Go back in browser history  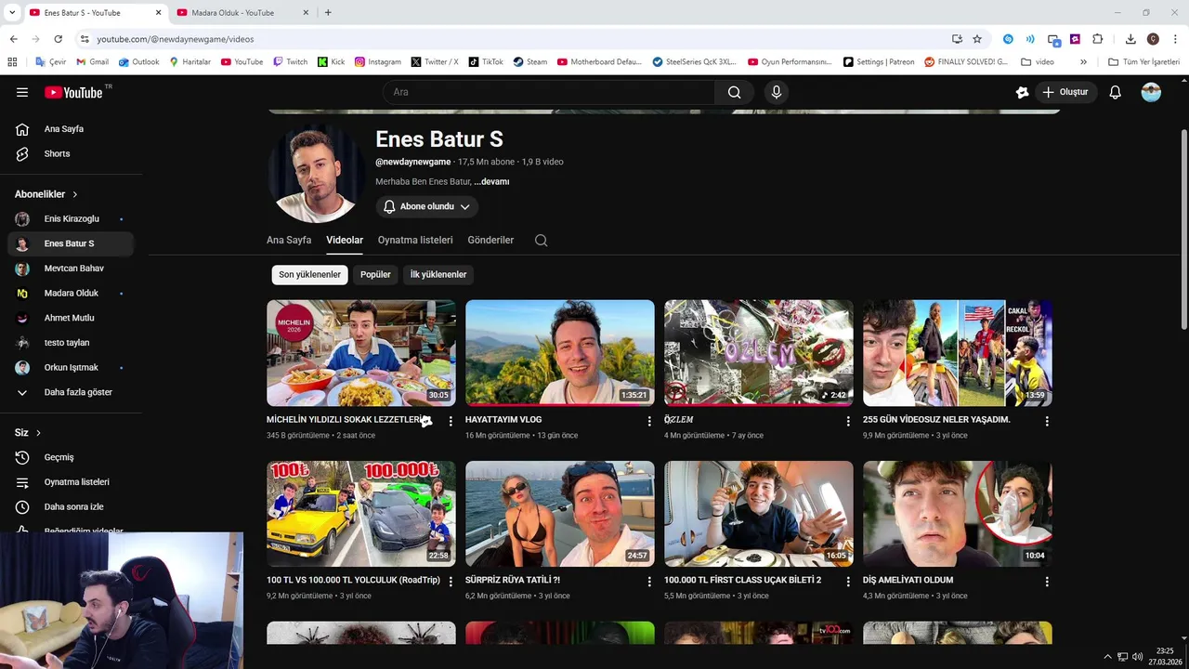[13, 39]
